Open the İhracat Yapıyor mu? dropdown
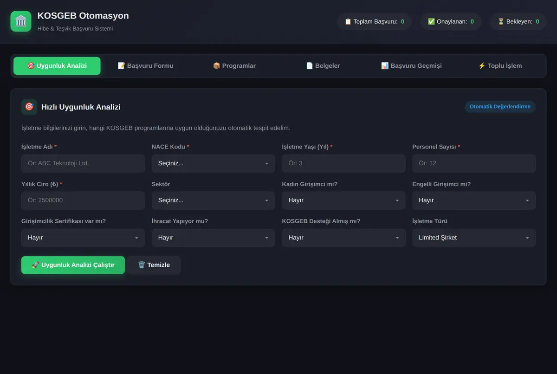The height and width of the screenshot is (374, 557). [214, 238]
